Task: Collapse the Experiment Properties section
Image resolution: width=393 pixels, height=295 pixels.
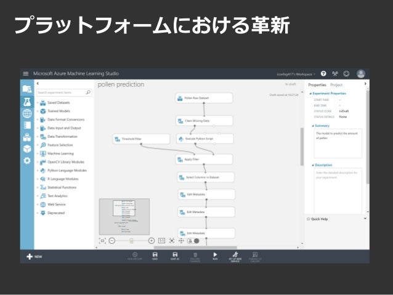Action: (x=310, y=94)
